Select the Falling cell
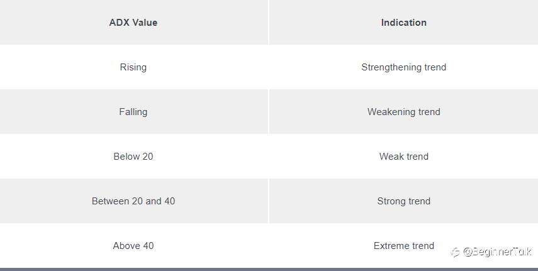The image size is (538, 271). click(x=134, y=111)
